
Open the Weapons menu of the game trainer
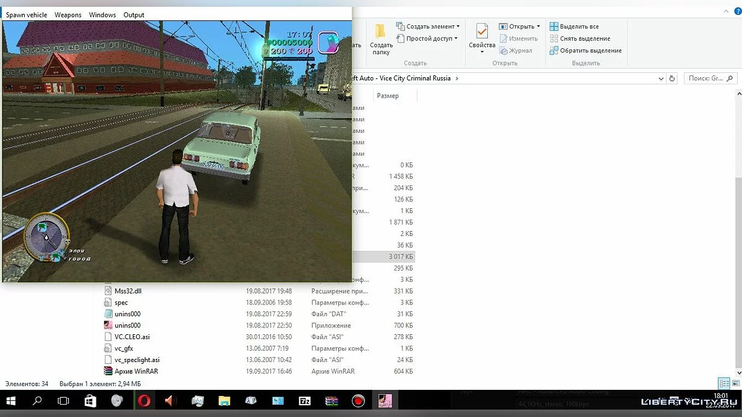coord(68,14)
